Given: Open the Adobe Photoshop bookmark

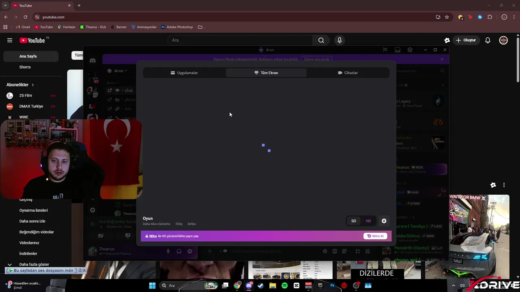Looking at the screenshot, I should point(177,27).
